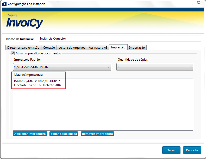
Task: Open the Conexão tab
Action: tap(49, 48)
